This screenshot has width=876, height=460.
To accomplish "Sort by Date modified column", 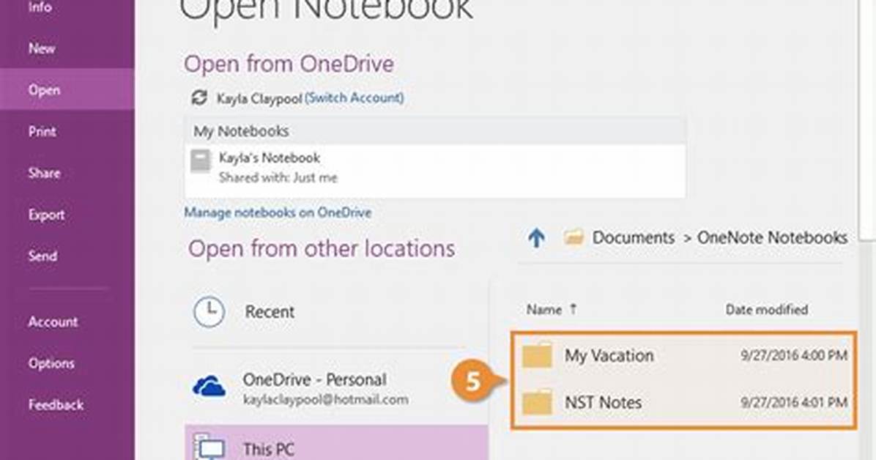I will coord(766,309).
